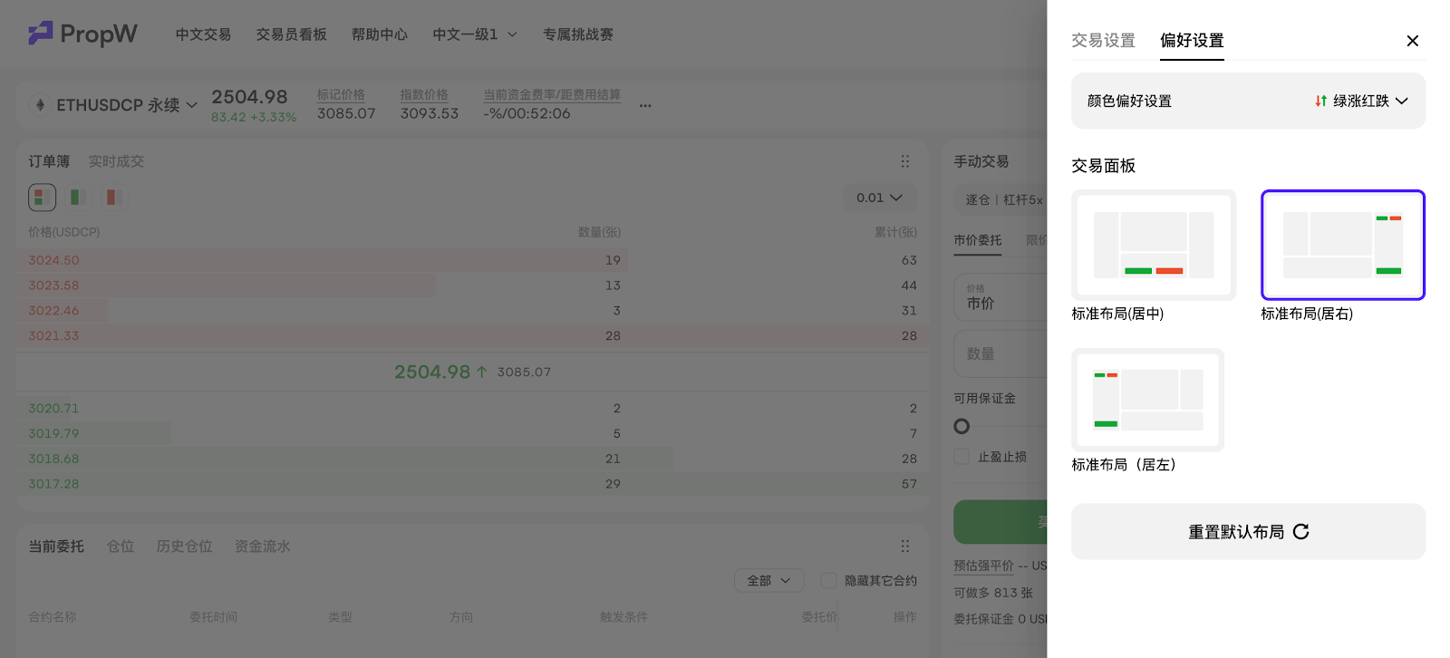Viewport: 1450px width, 658px height.
Task: Click the 可做多 813 张 text
Action: (x=993, y=593)
